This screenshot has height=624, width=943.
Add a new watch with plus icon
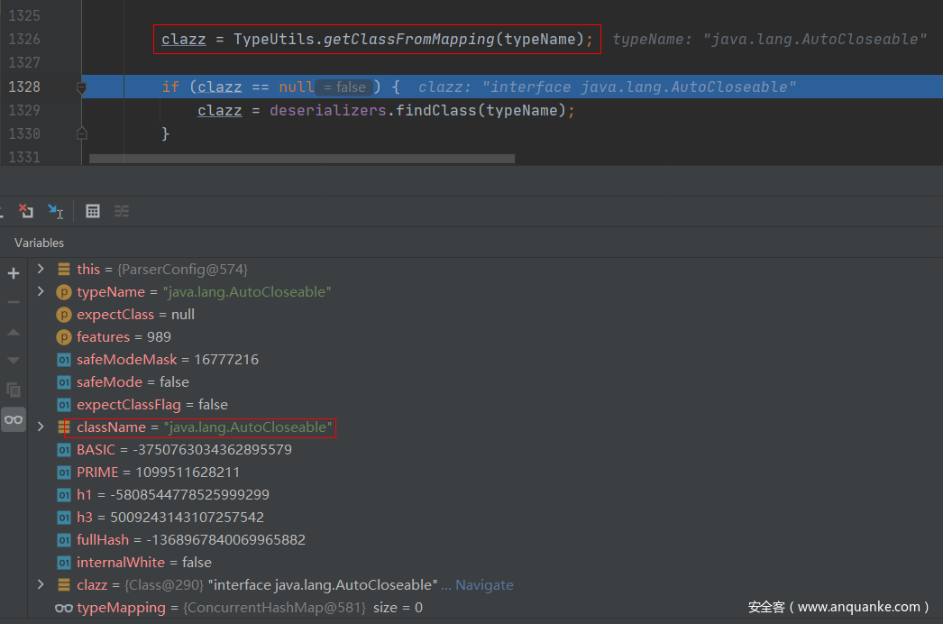coord(14,273)
